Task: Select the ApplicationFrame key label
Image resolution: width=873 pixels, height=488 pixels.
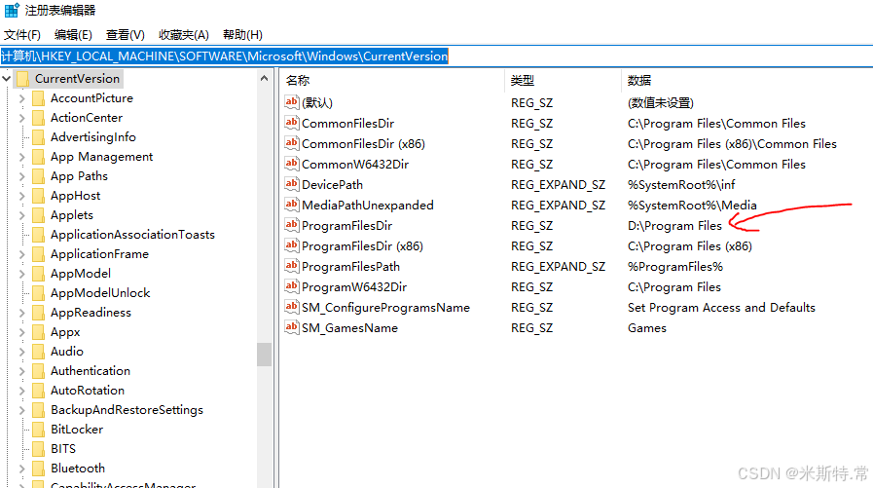Action: (x=99, y=254)
